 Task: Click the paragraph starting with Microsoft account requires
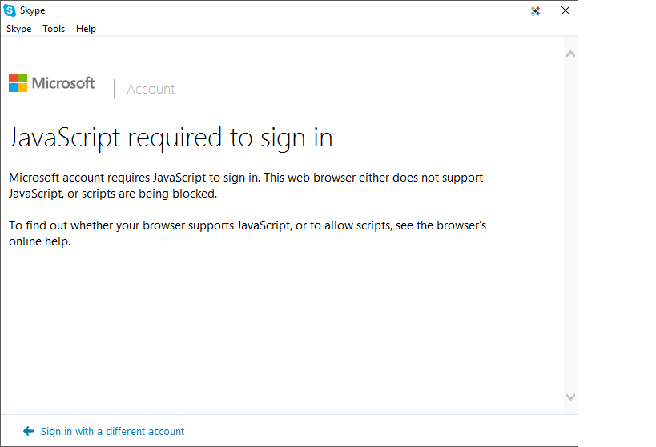[246, 186]
